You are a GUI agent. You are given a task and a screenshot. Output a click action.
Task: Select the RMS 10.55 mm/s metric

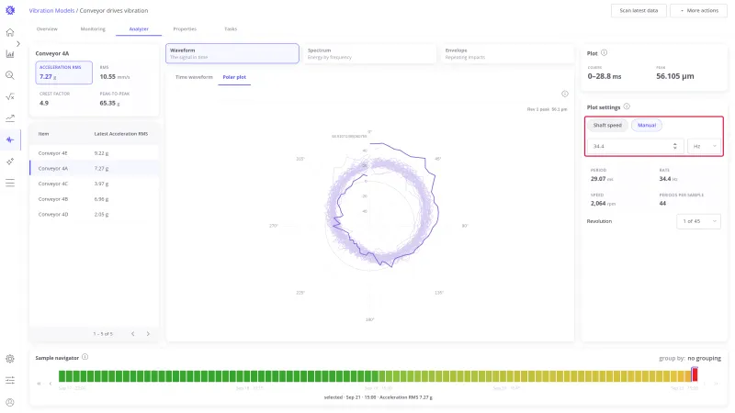click(116, 73)
